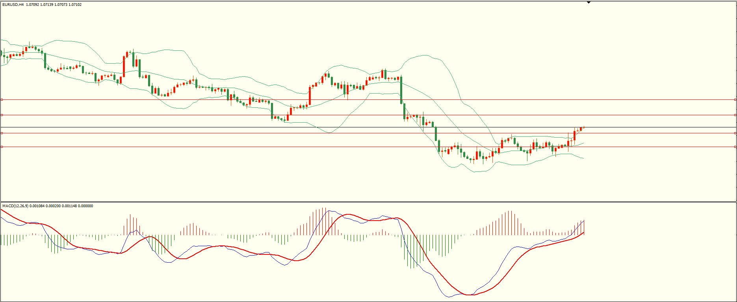Click the last OHLC value 1.07102
Viewport: 737px width, 302px height.
click(75, 5)
